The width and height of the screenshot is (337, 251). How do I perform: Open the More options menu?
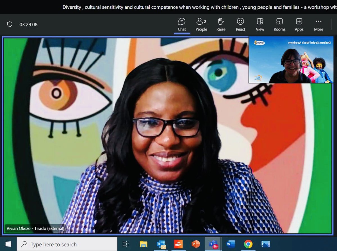click(x=318, y=25)
